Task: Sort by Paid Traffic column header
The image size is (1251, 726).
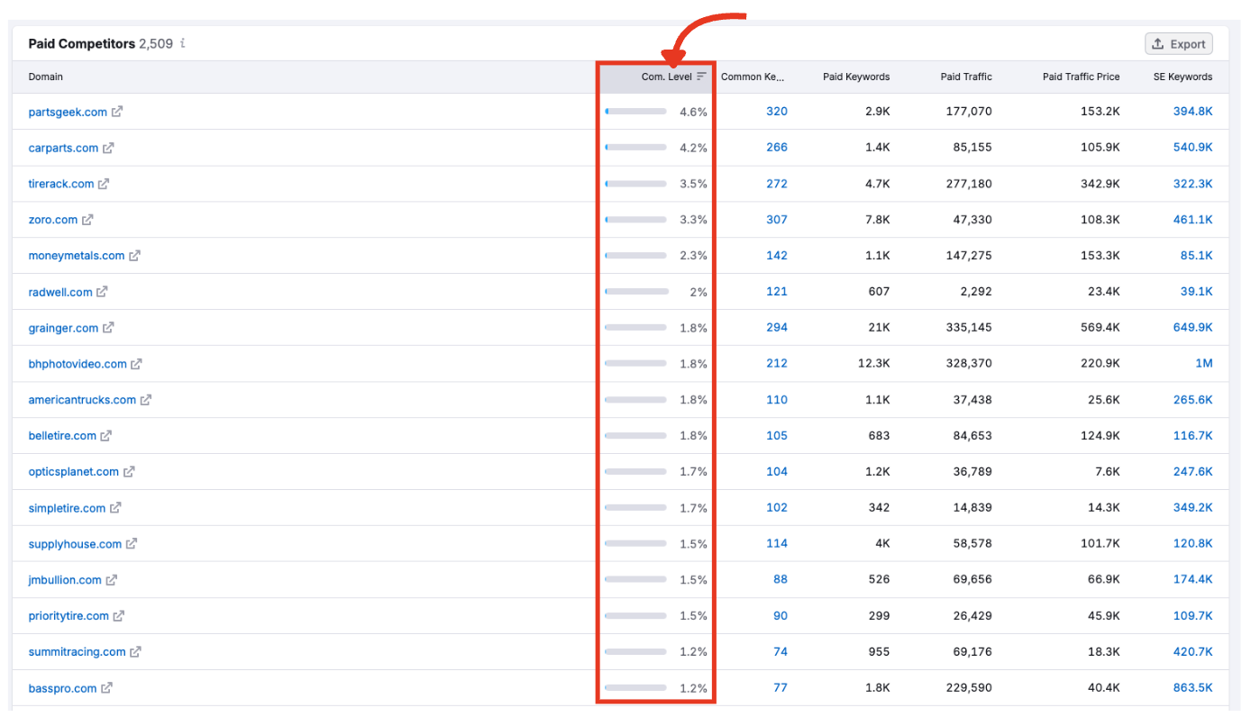Action: [965, 77]
